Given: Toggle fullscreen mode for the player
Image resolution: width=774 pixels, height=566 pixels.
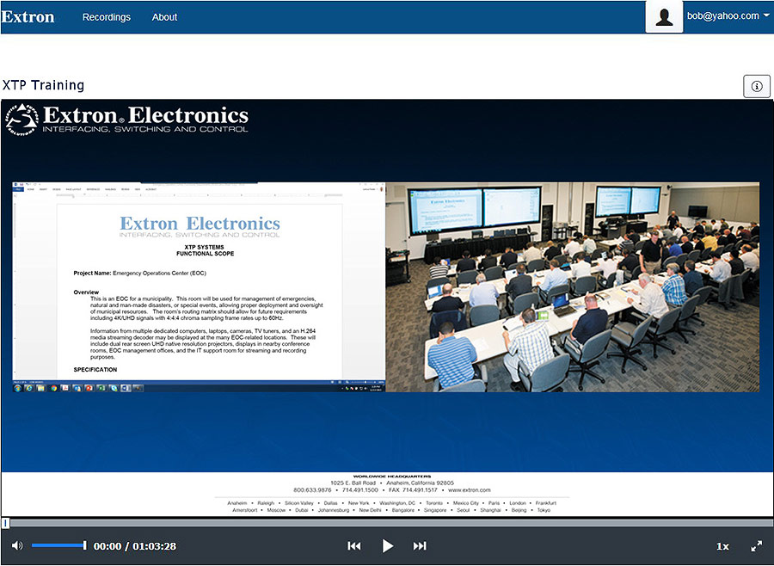Looking at the screenshot, I should pyautogui.click(x=757, y=545).
